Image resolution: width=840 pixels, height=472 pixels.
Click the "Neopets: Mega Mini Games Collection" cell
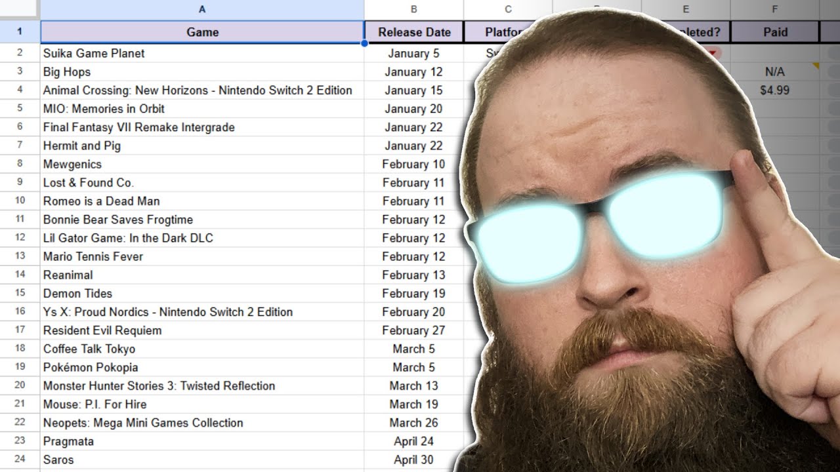click(x=202, y=422)
